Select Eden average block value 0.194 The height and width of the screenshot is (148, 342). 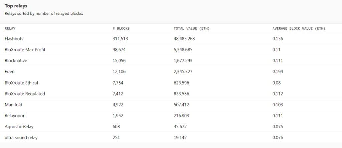(278, 71)
